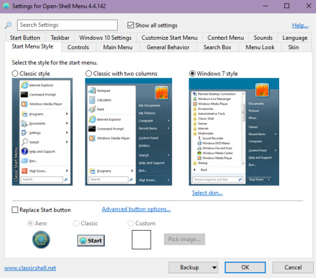The width and height of the screenshot is (316, 278).
Task: Click the OK button
Action: pyautogui.click(x=245, y=267)
